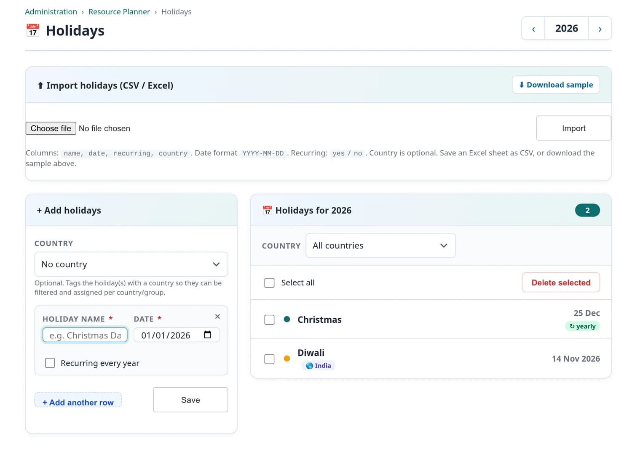Click Choose file button

coord(51,128)
